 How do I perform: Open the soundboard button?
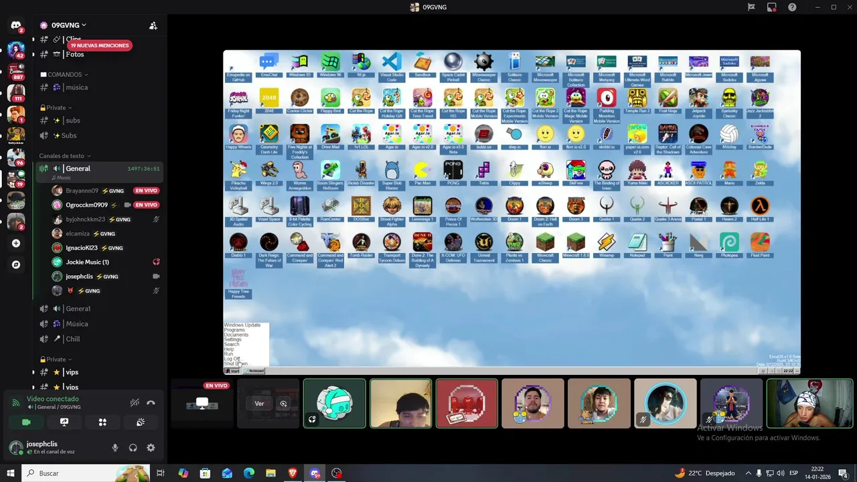pos(141,422)
